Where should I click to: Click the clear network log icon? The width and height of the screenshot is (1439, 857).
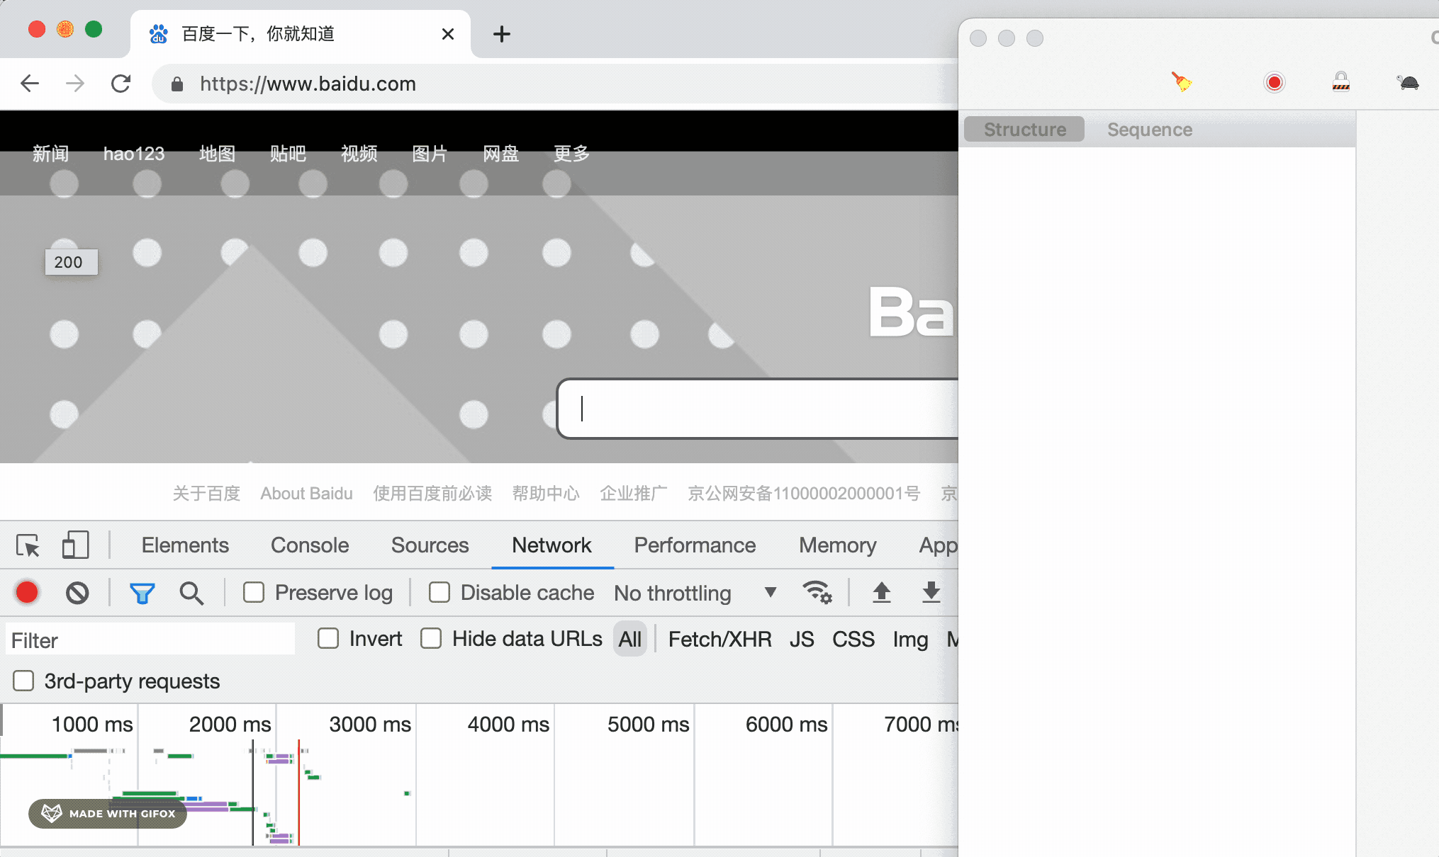point(77,592)
